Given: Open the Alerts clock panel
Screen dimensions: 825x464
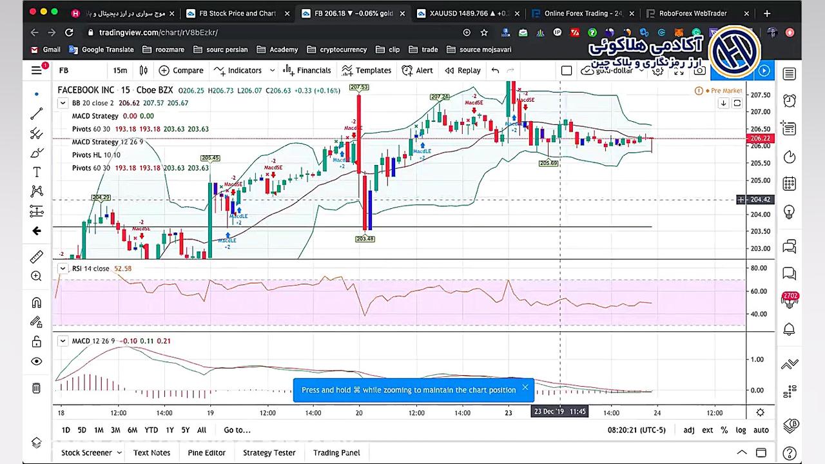Looking at the screenshot, I should point(790,101).
